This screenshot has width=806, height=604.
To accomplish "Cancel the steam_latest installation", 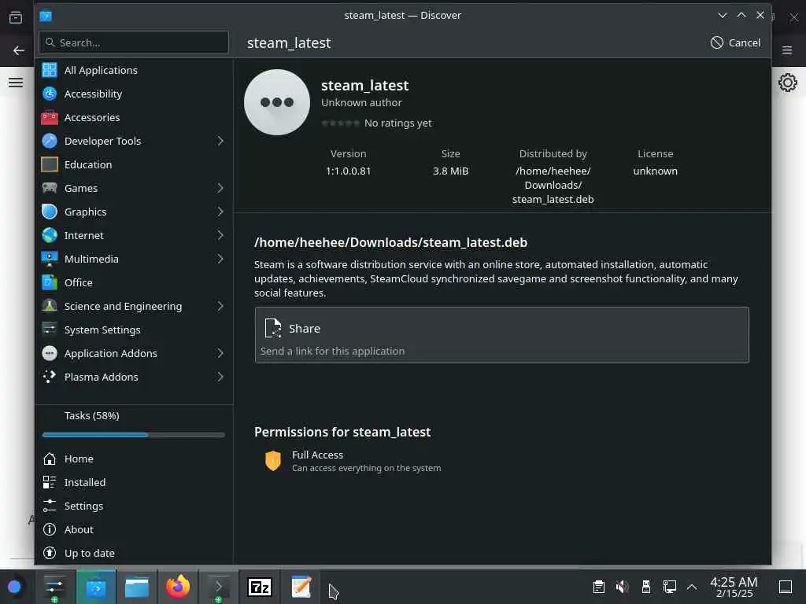I will point(735,42).
